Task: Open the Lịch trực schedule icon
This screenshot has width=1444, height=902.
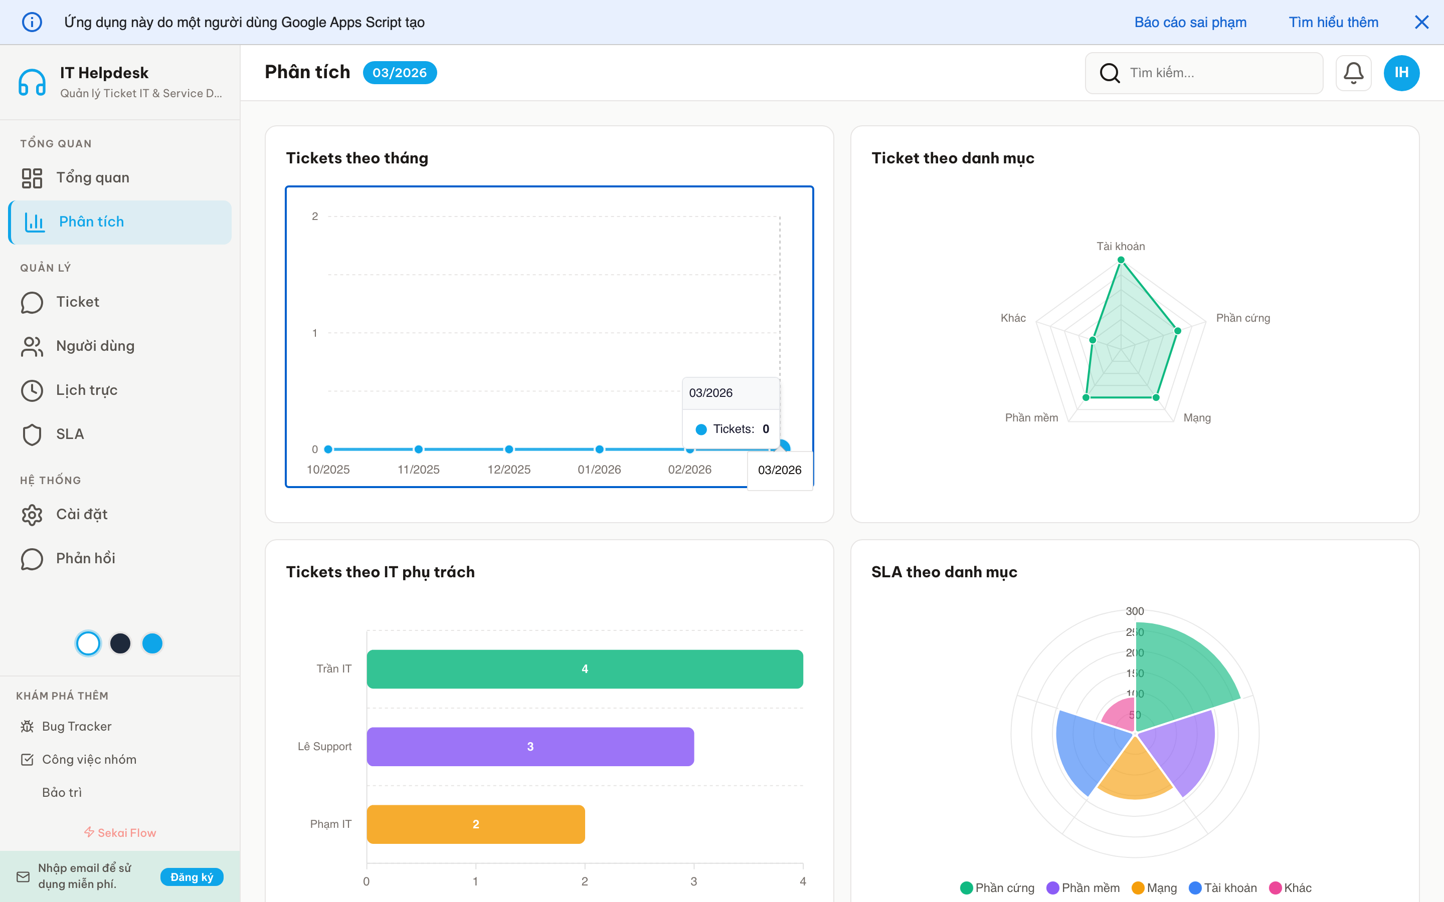Action: (31, 390)
